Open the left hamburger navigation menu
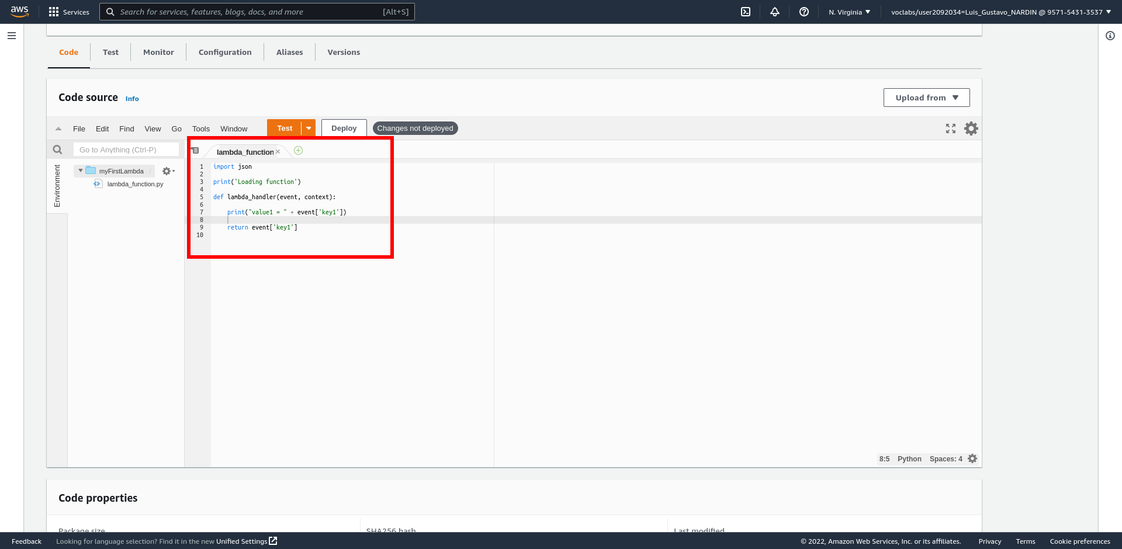 (x=12, y=36)
